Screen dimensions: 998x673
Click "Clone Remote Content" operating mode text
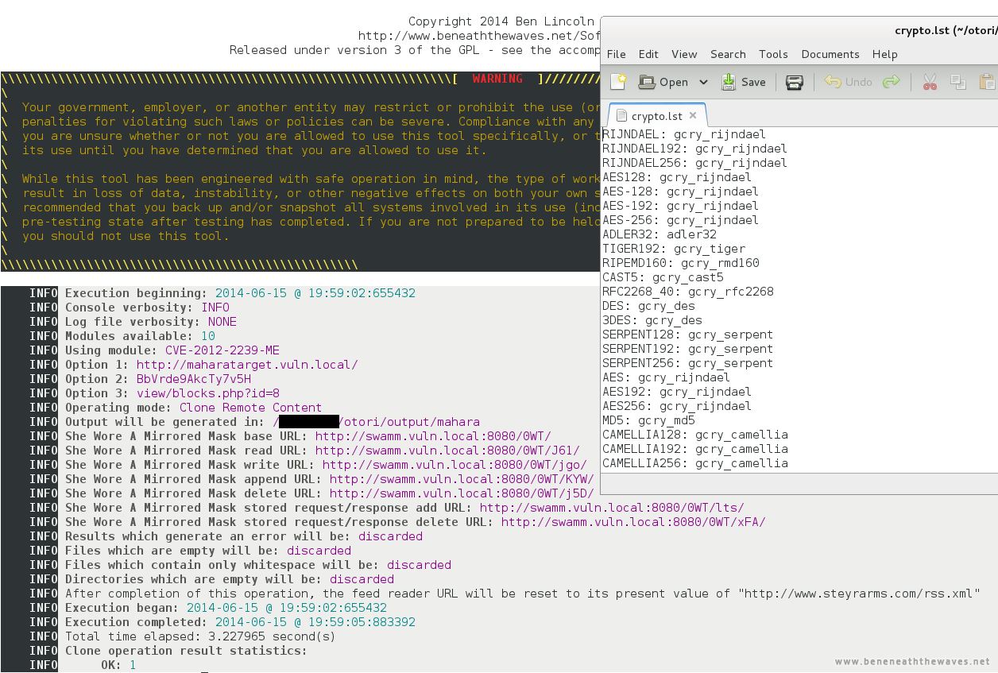coord(250,408)
